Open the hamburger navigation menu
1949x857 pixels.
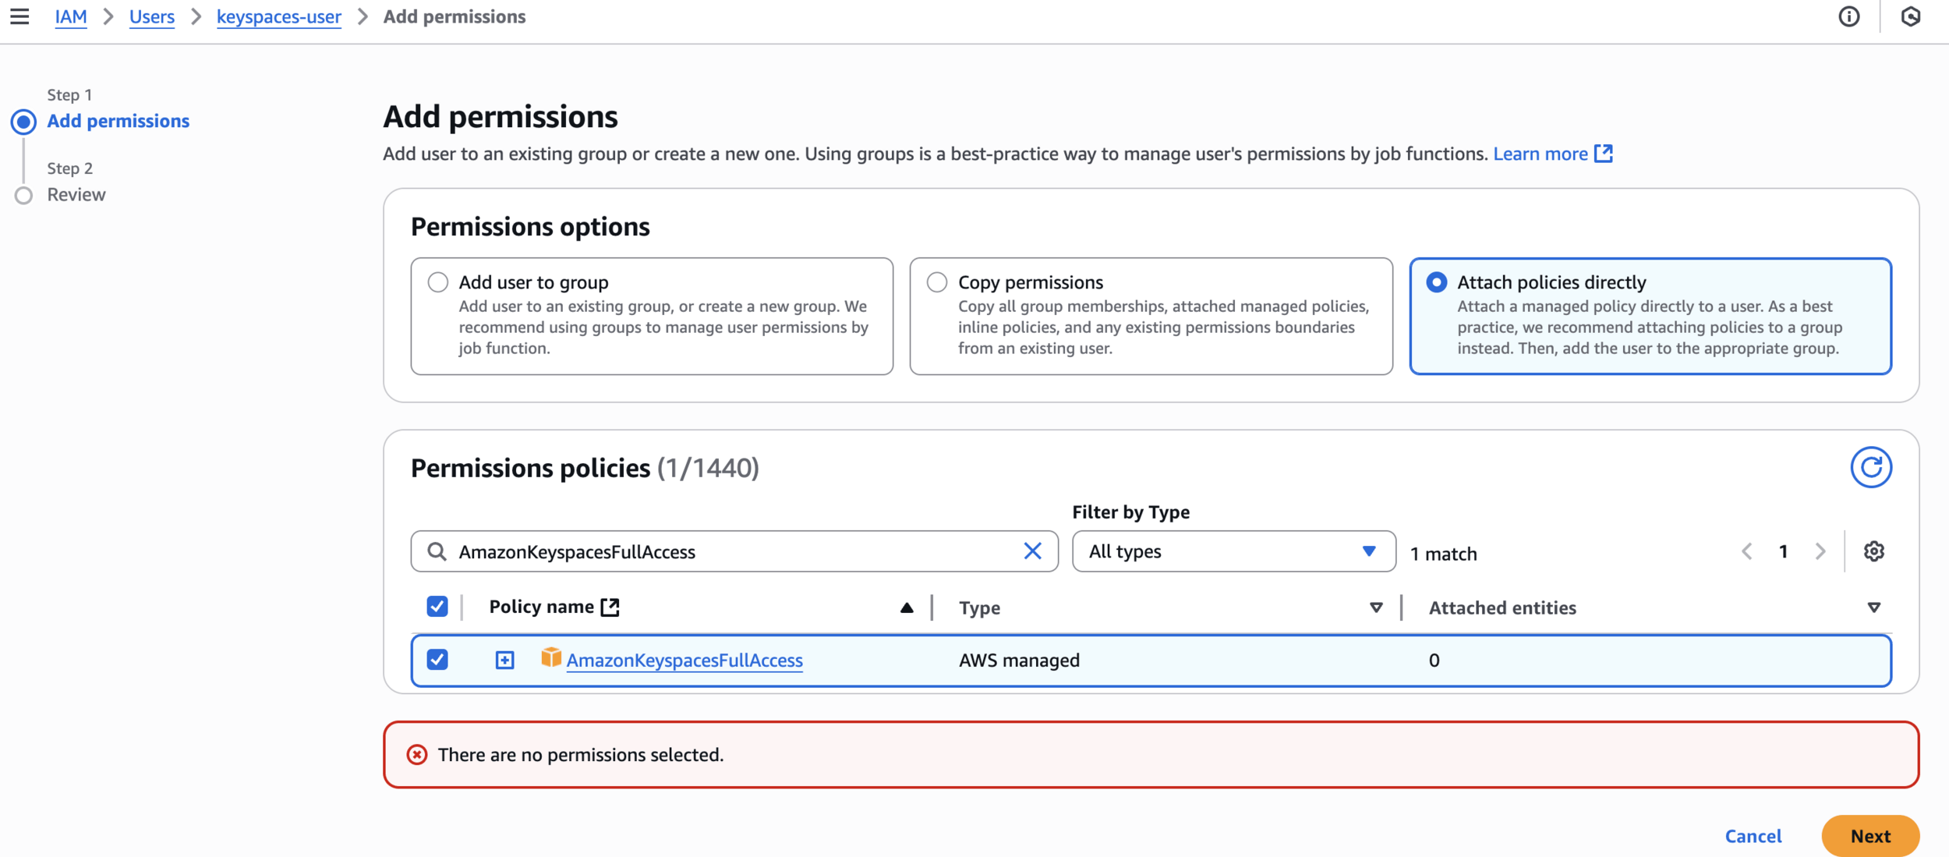[19, 16]
